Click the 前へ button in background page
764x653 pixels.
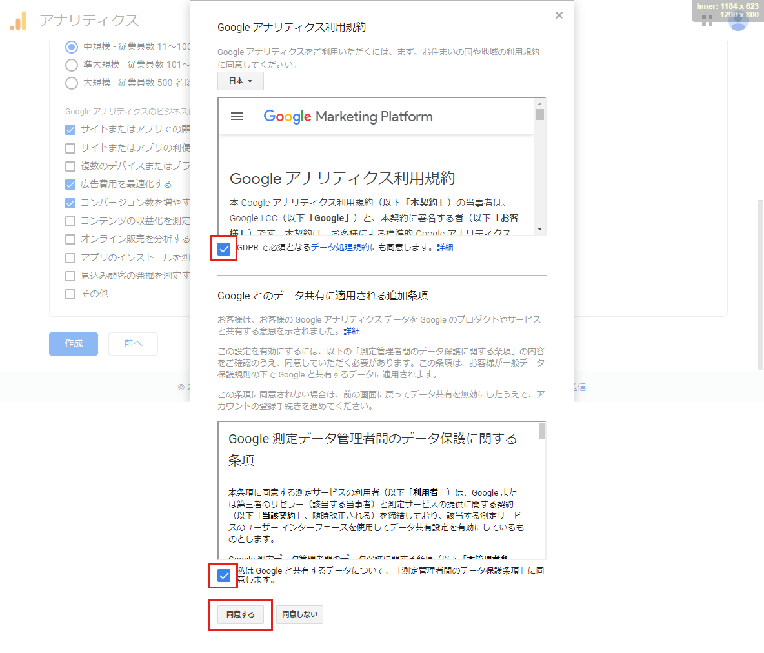[133, 343]
